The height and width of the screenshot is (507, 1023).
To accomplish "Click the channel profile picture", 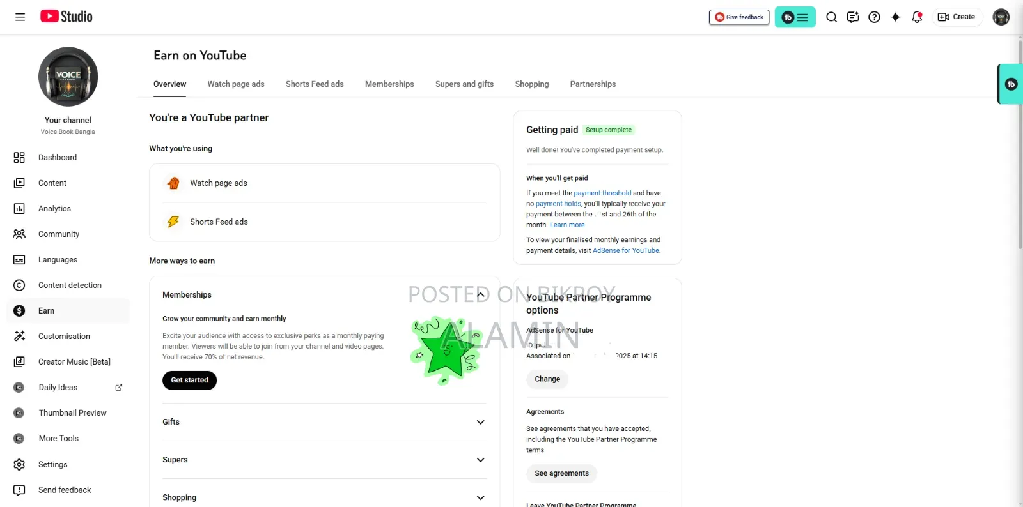I will click(x=68, y=77).
